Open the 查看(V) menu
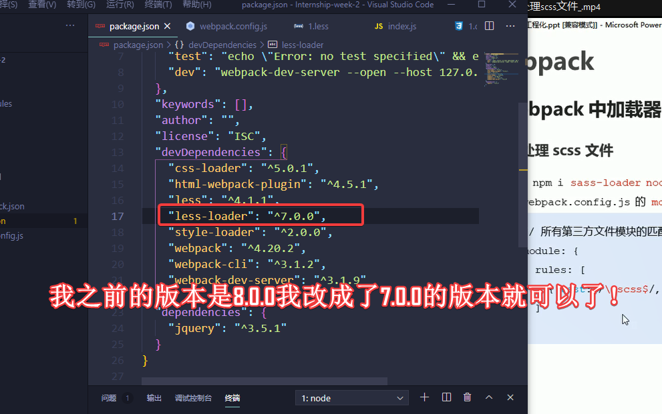The width and height of the screenshot is (662, 414). click(x=42, y=5)
